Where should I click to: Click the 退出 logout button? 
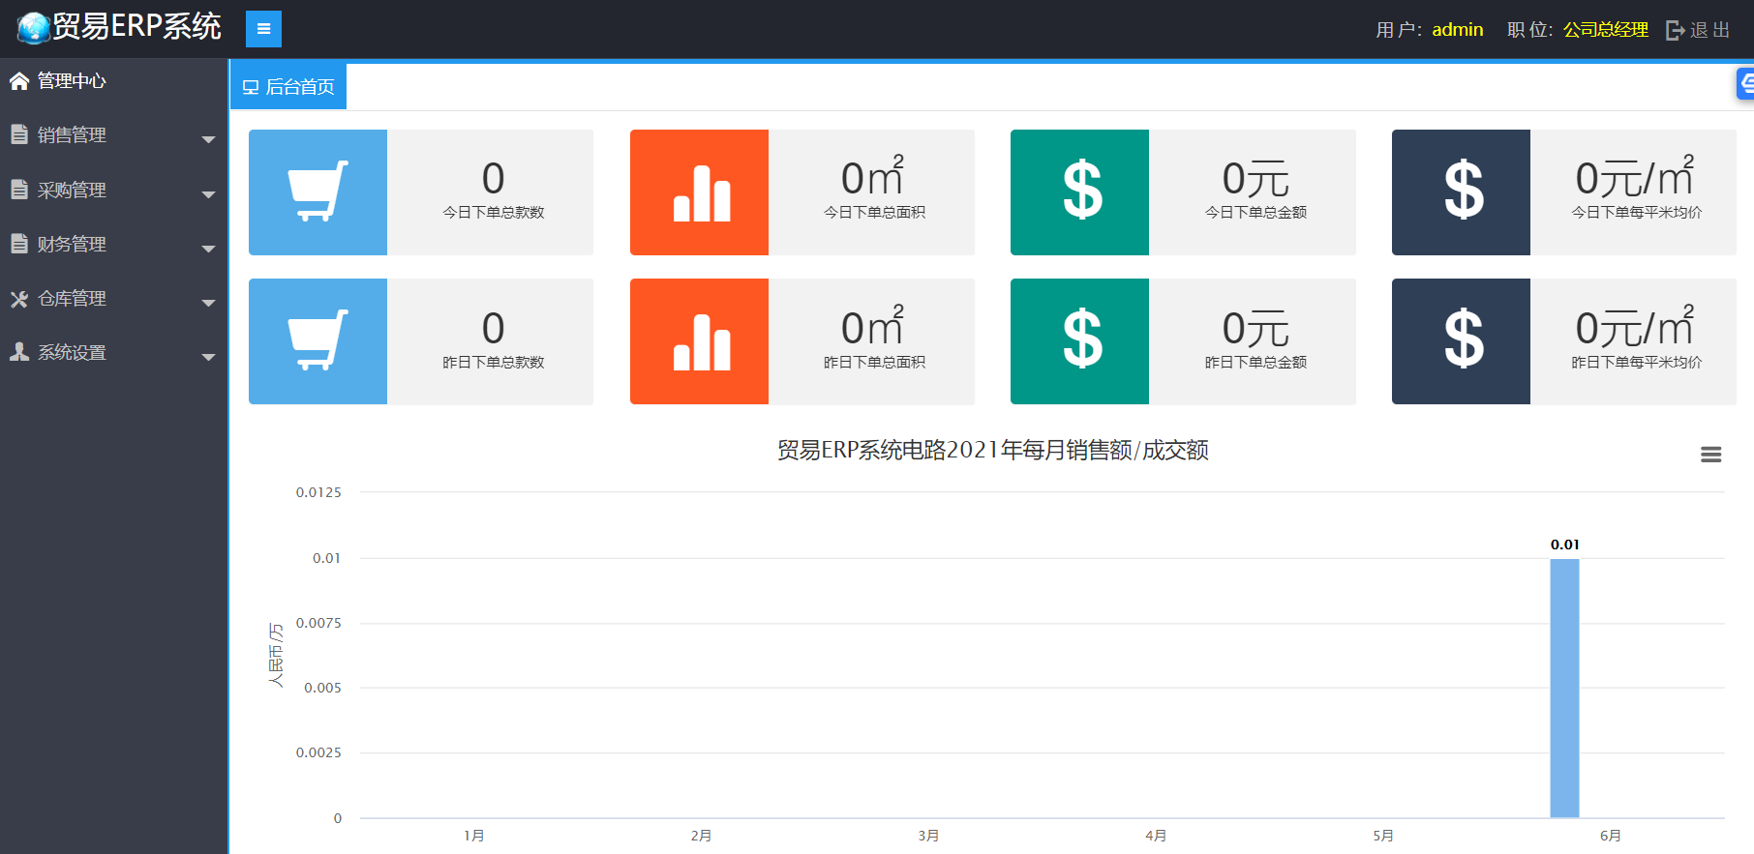(x=1698, y=30)
